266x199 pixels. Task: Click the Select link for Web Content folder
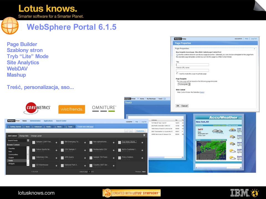(x=202, y=92)
